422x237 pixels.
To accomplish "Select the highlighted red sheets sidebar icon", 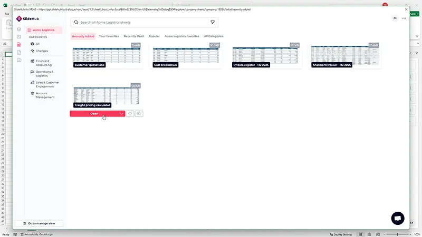I will pyautogui.click(x=19, y=45).
